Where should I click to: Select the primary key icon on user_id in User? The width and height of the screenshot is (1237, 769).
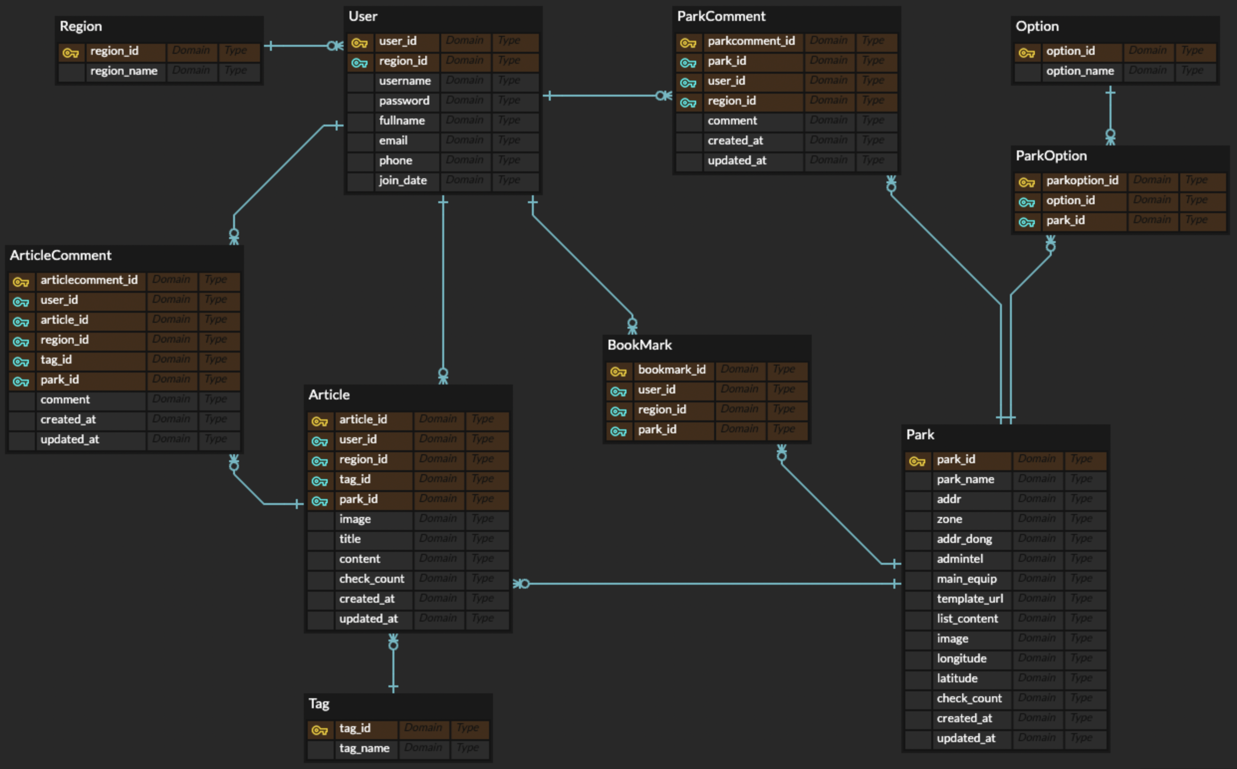click(x=361, y=43)
